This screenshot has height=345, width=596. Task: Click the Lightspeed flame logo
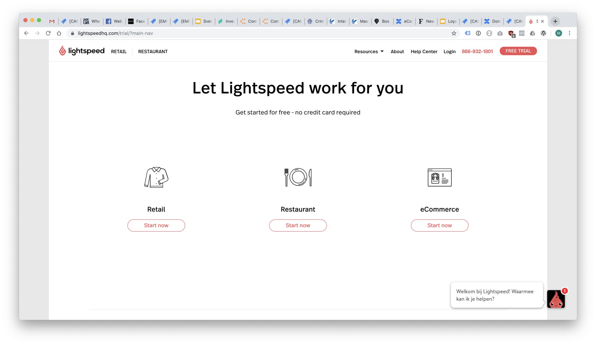[62, 51]
